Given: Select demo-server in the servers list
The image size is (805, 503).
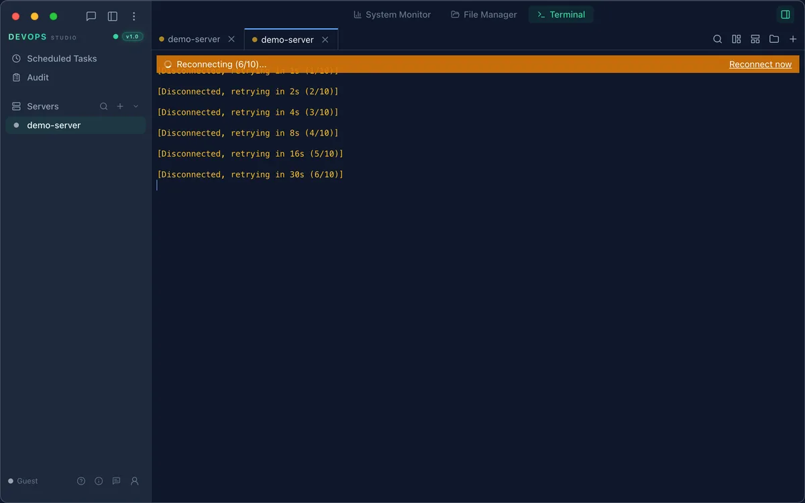Looking at the screenshot, I should click(75, 125).
